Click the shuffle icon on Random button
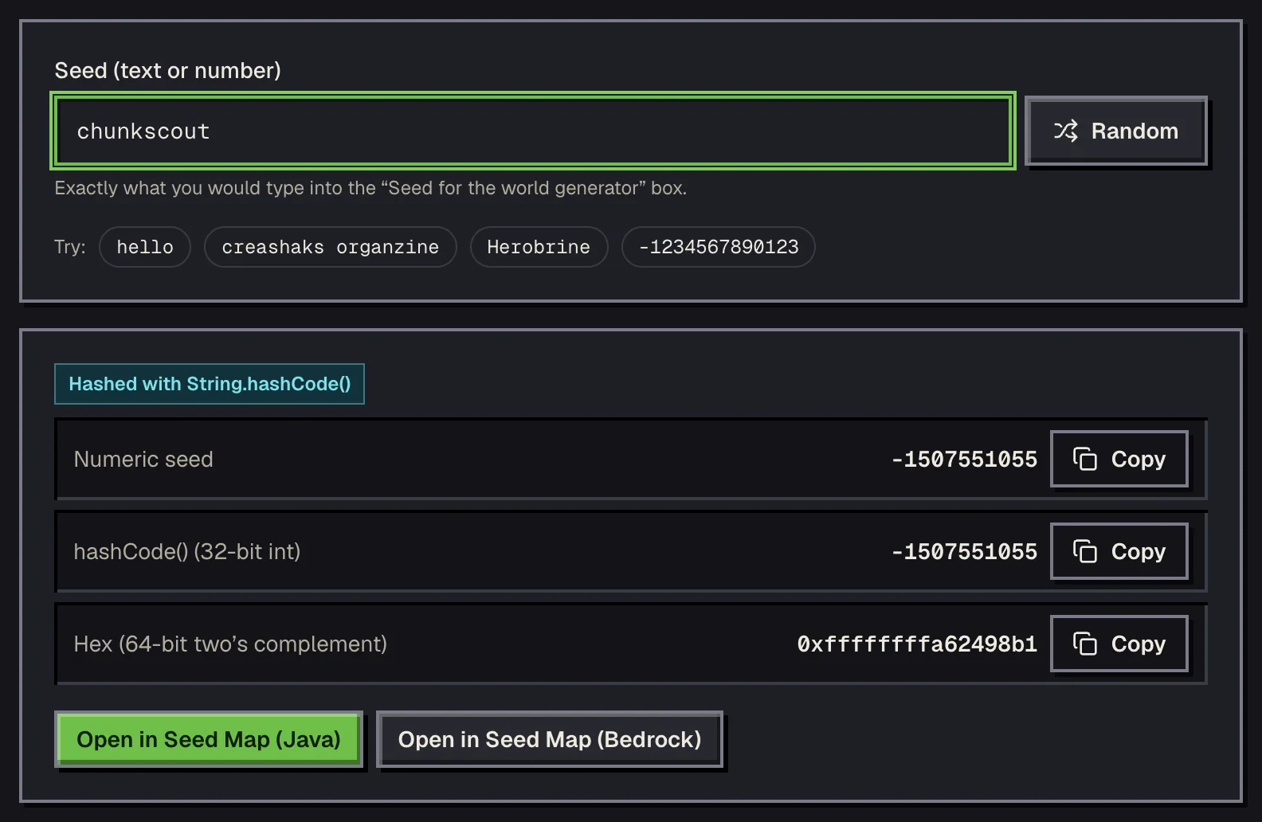1262x822 pixels. point(1066,131)
